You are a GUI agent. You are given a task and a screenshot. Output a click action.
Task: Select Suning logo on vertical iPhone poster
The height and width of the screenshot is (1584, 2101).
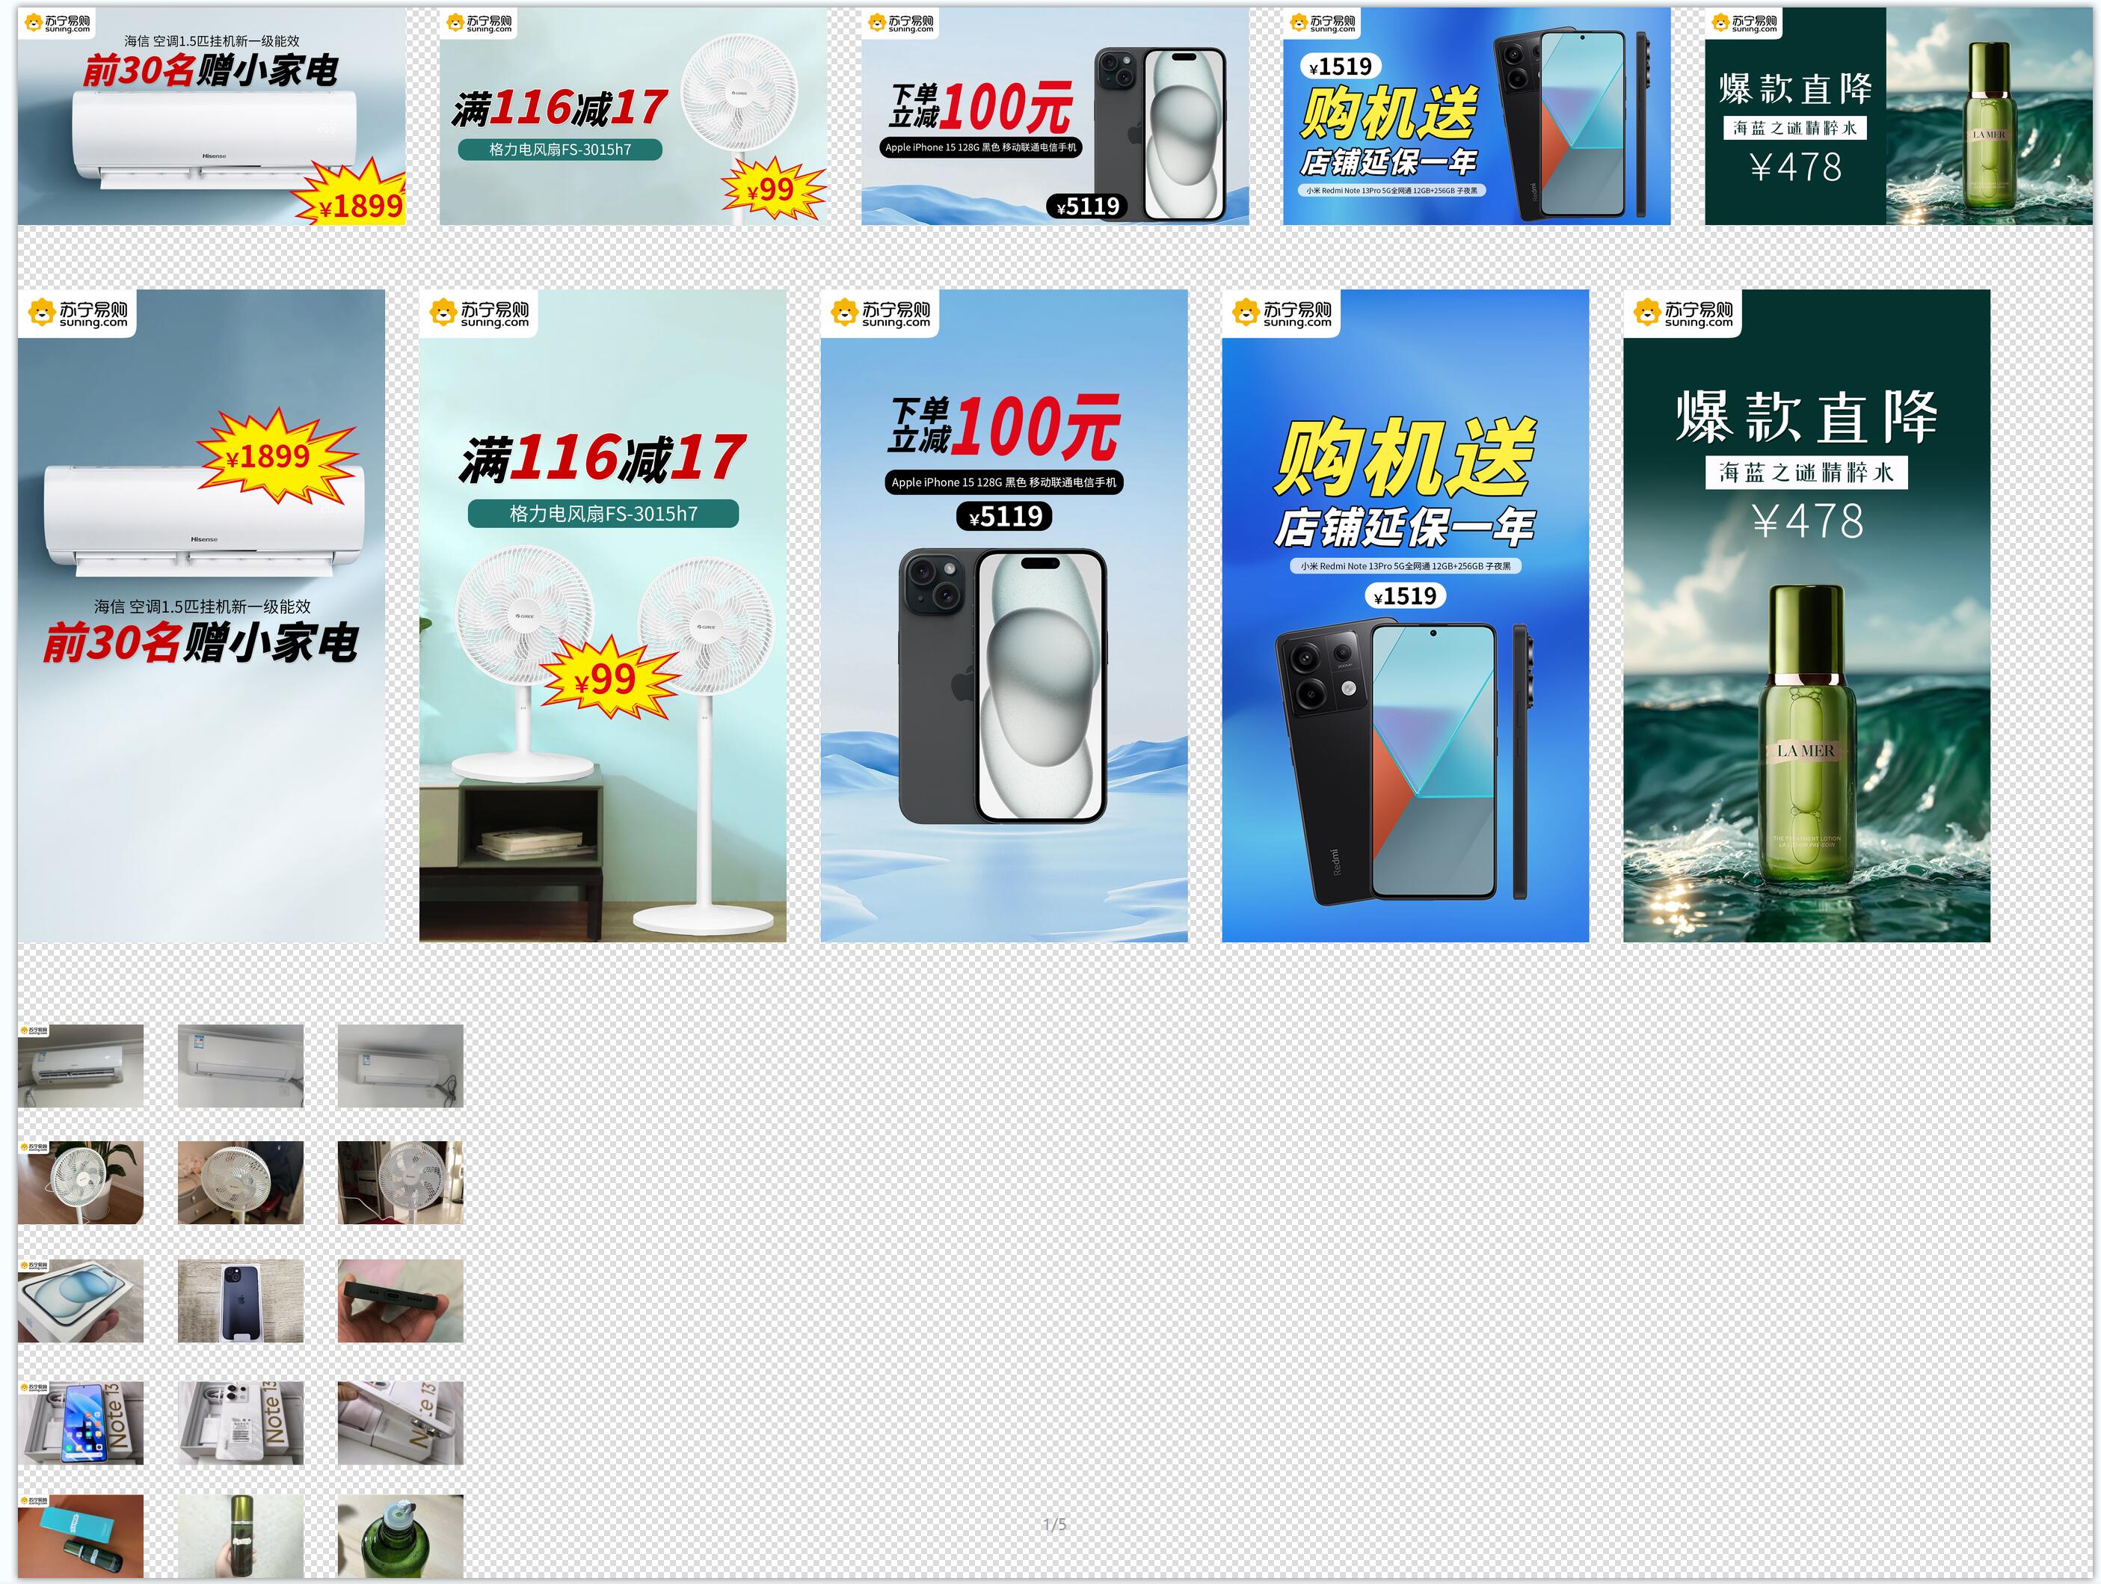tap(881, 313)
